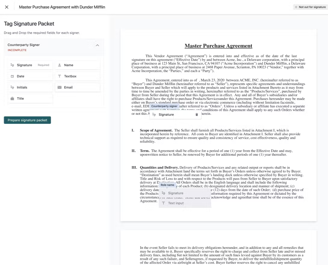Click the Scope of Agreement clause heading
The height and width of the screenshot is (265, 328).
[156, 130]
